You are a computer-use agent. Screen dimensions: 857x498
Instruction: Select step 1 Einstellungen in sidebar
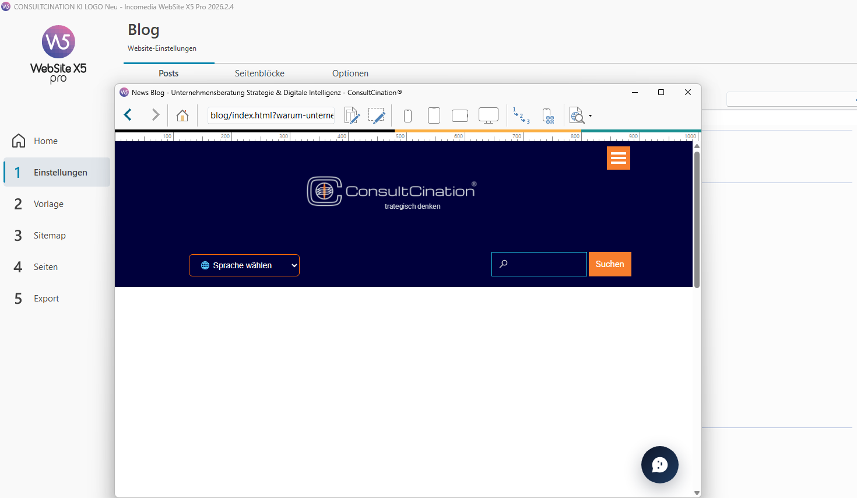(57, 172)
